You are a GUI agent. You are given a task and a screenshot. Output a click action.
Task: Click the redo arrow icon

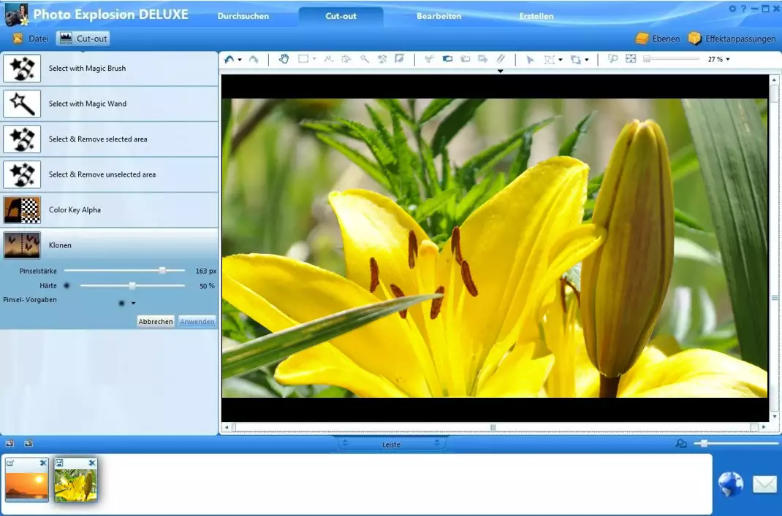tap(254, 59)
